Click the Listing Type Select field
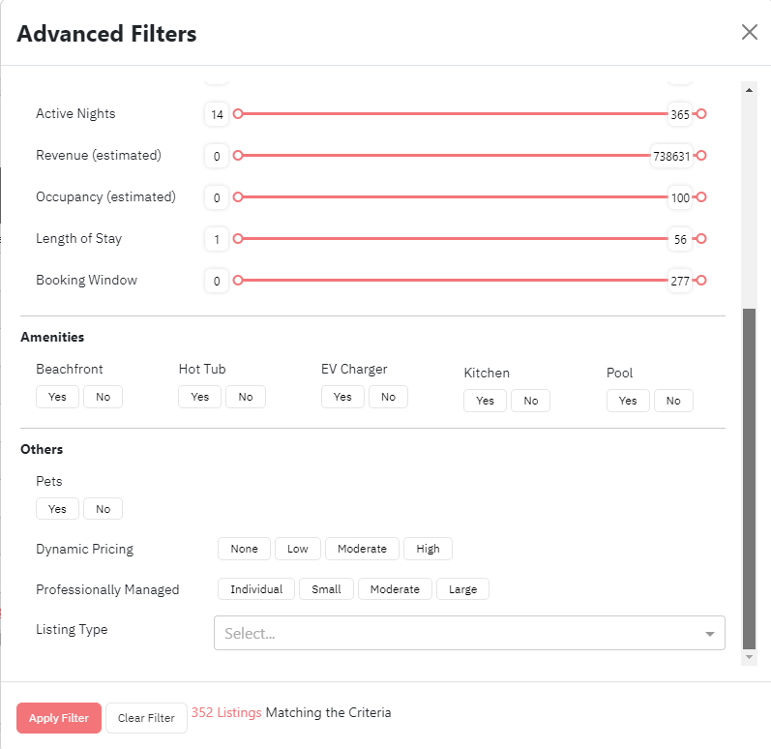 [469, 633]
